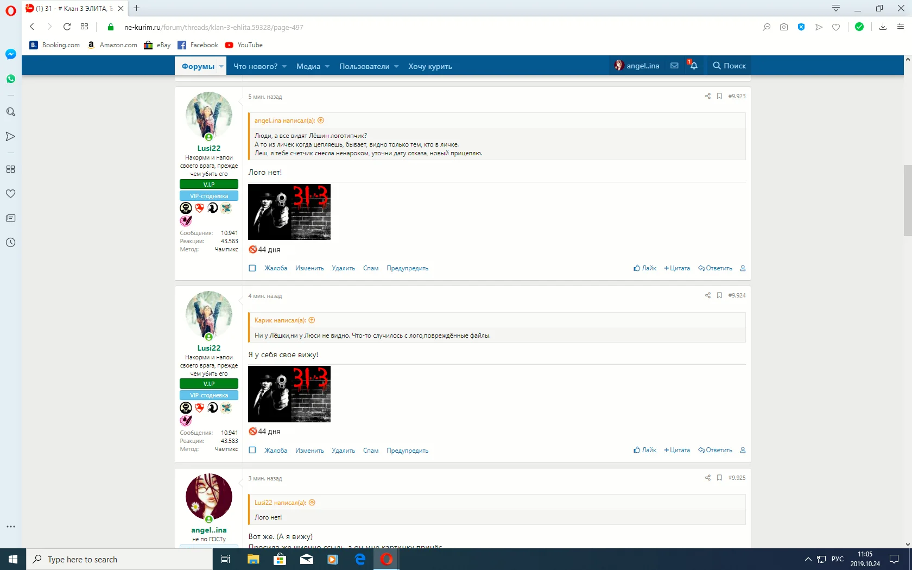The width and height of the screenshot is (912, 570).
Task: Open forum private messages envelope
Action: [674, 66]
